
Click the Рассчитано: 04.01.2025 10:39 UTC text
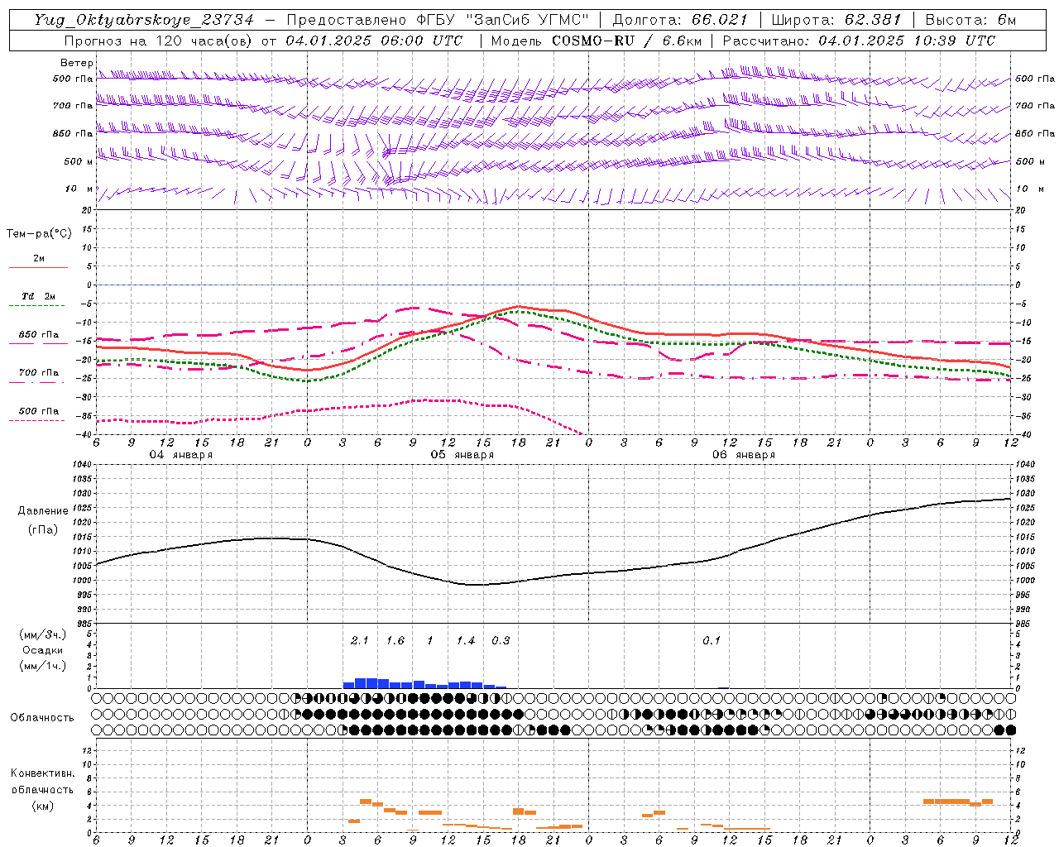point(859,41)
